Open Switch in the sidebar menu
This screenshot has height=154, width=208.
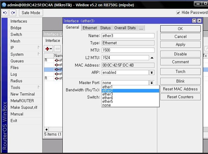tap(25, 34)
